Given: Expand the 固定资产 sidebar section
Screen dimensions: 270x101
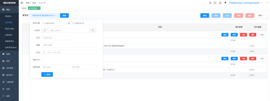Looking at the screenshot, I should 9,75.
